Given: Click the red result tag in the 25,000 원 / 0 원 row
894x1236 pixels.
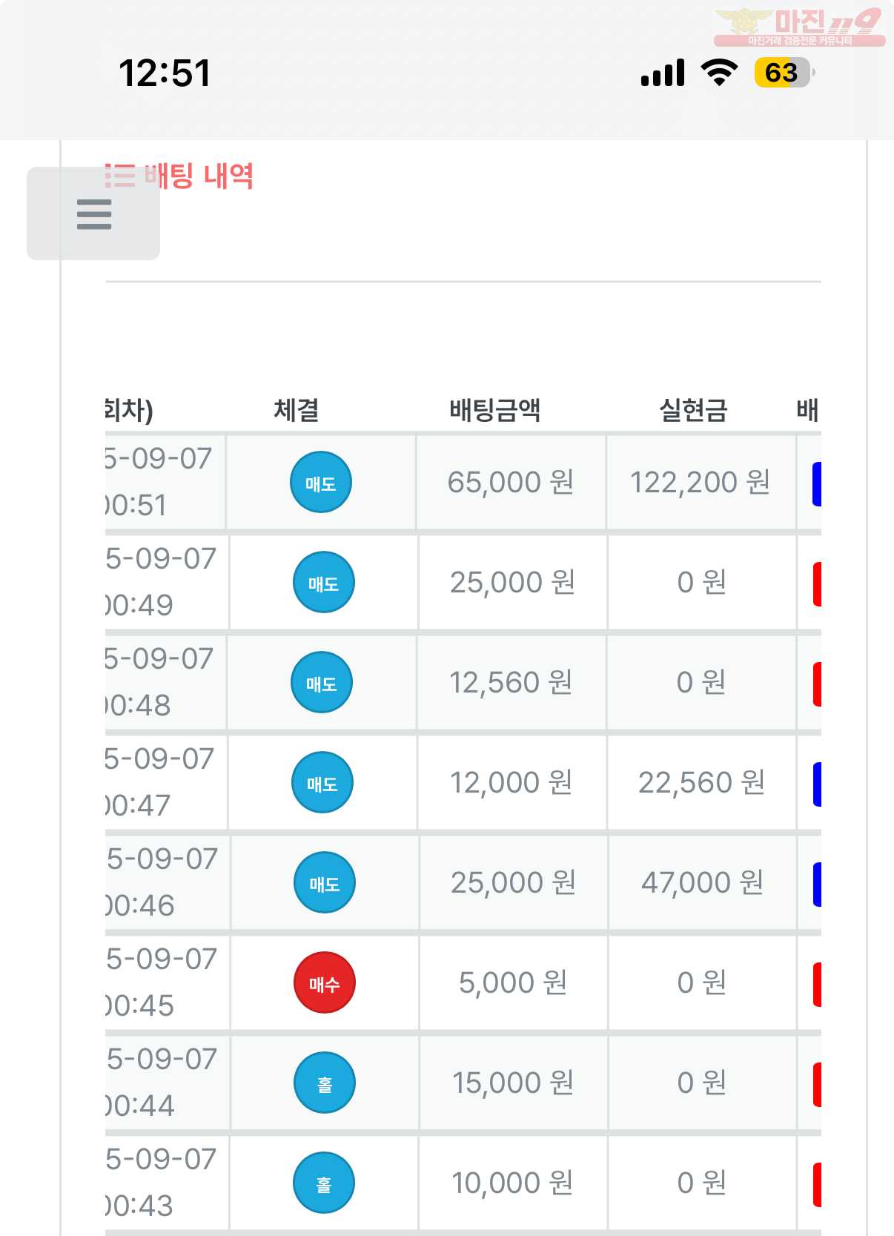Looking at the screenshot, I should (x=817, y=584).
